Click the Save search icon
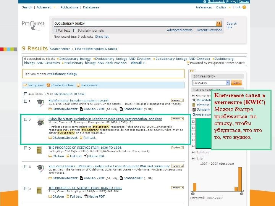275x206 pixels. coord(78,85)
